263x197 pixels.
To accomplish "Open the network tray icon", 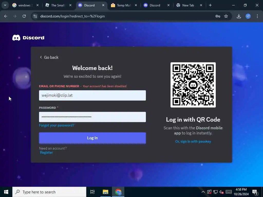I will point(215,192).
